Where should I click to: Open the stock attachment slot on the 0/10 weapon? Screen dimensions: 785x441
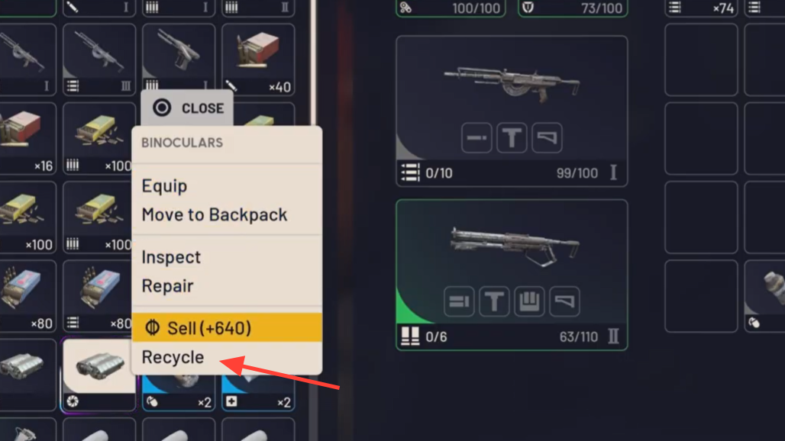coord(547,137)
